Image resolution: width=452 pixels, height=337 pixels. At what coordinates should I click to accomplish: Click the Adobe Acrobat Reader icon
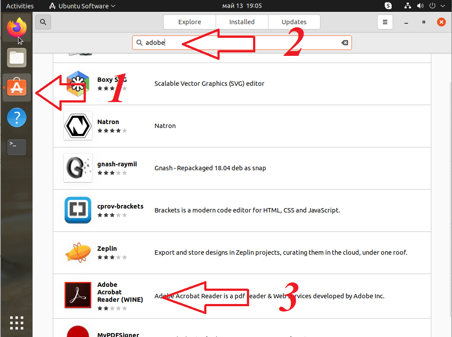pos(78,295)
